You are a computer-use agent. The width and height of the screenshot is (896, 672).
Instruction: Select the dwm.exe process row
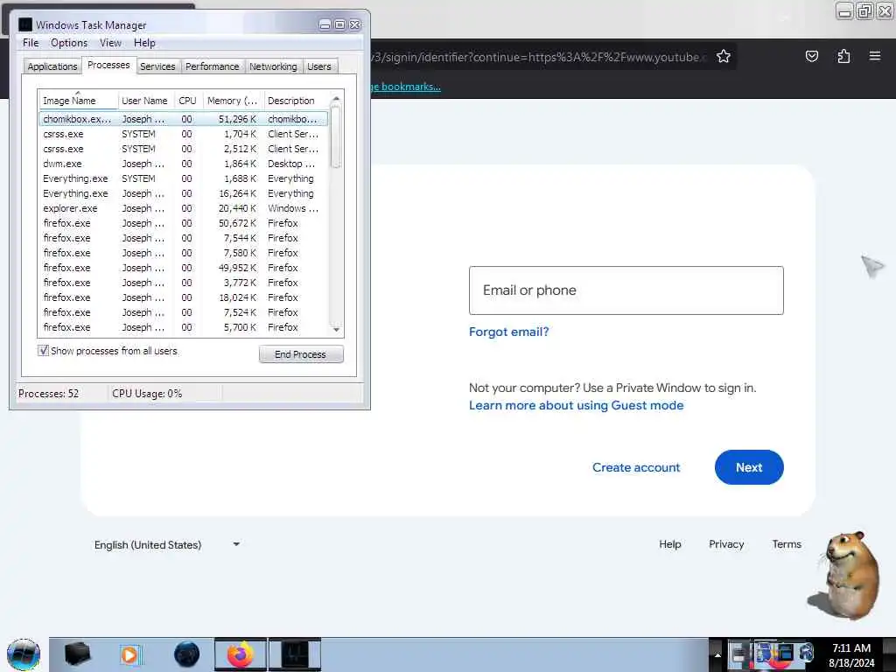click(x=184, y=164)
